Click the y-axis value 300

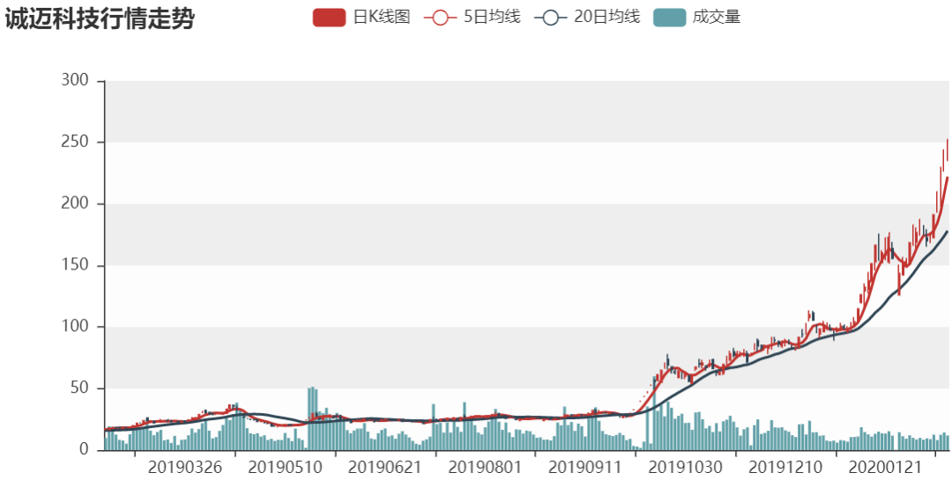(x=75, y=80)
